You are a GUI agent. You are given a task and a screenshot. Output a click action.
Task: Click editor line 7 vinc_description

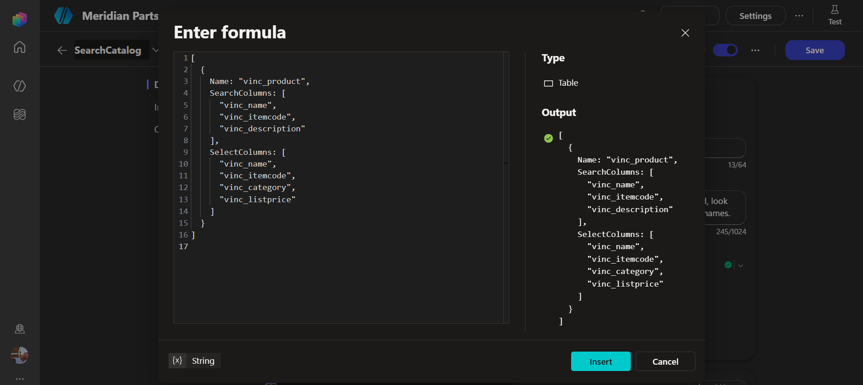262,129
